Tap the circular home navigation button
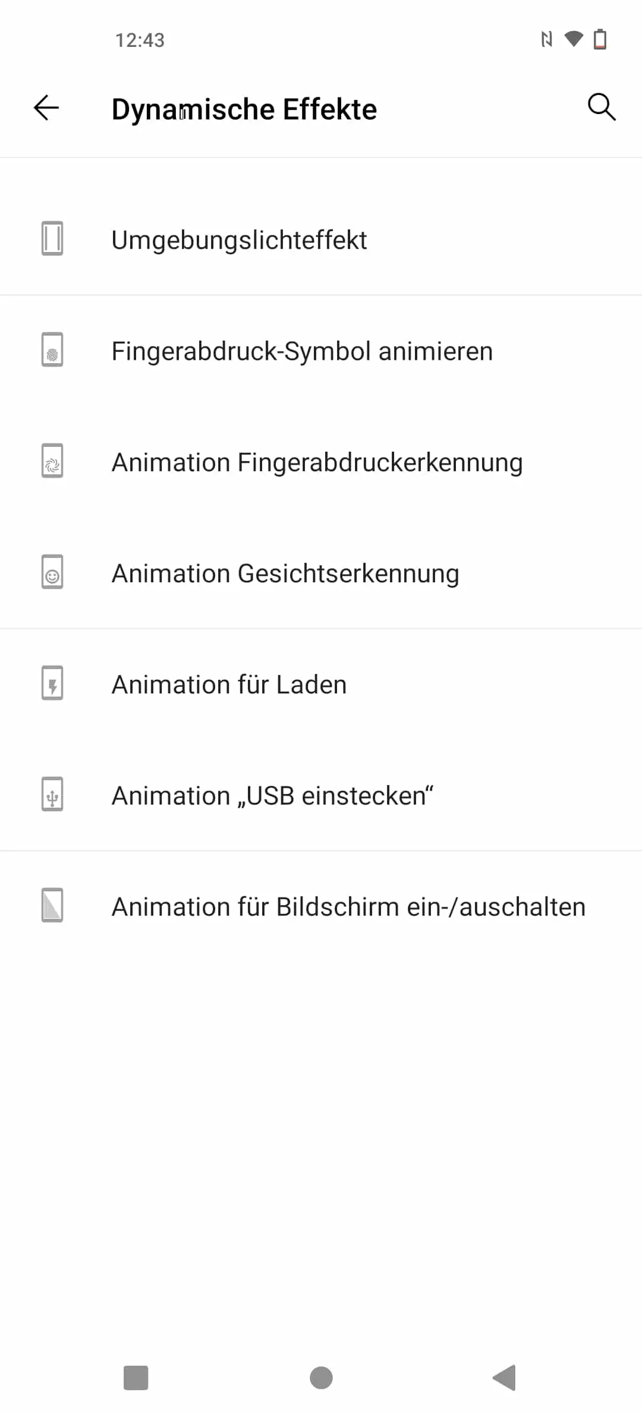This screenshot has height=1412, width=642. pos(321,1378)
